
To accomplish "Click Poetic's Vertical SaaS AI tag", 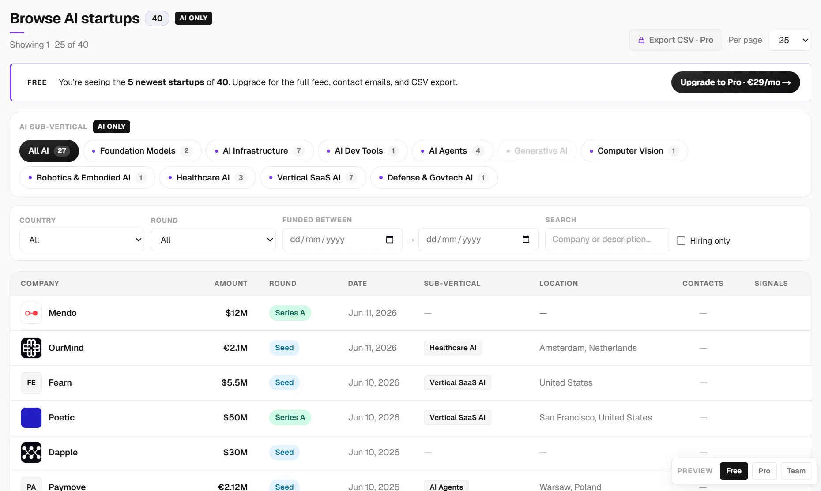I will pos(457,418).
